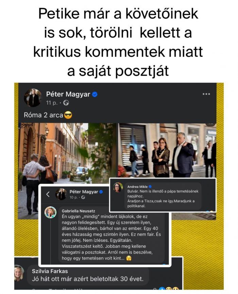
Task: Click the 10 p. timestamp in comment view
Action: pos(73,197)
